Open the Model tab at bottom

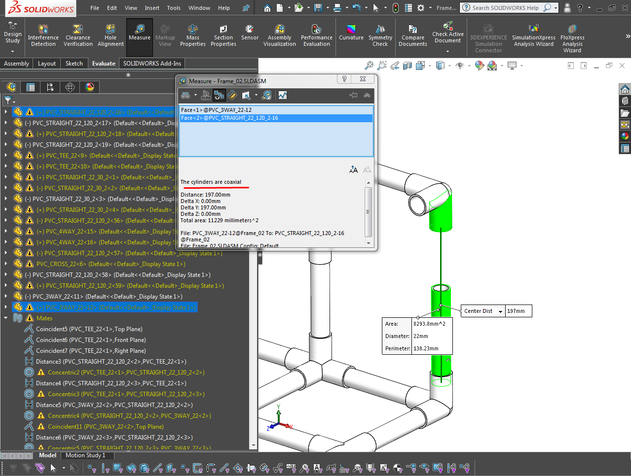click(47, 455)
